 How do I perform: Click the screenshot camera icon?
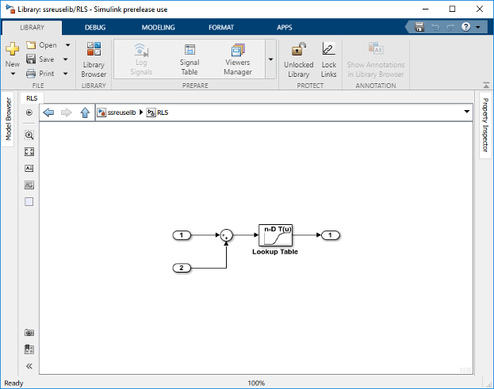(29, 333)
